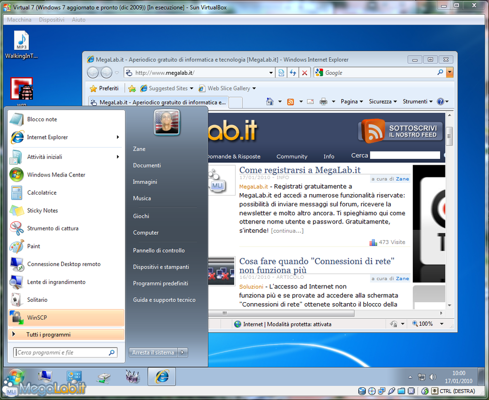Image resolution: width=489 pixels, height=400 pixels.
Task: Click the IE help question icon
Action: tap(441, 102)
